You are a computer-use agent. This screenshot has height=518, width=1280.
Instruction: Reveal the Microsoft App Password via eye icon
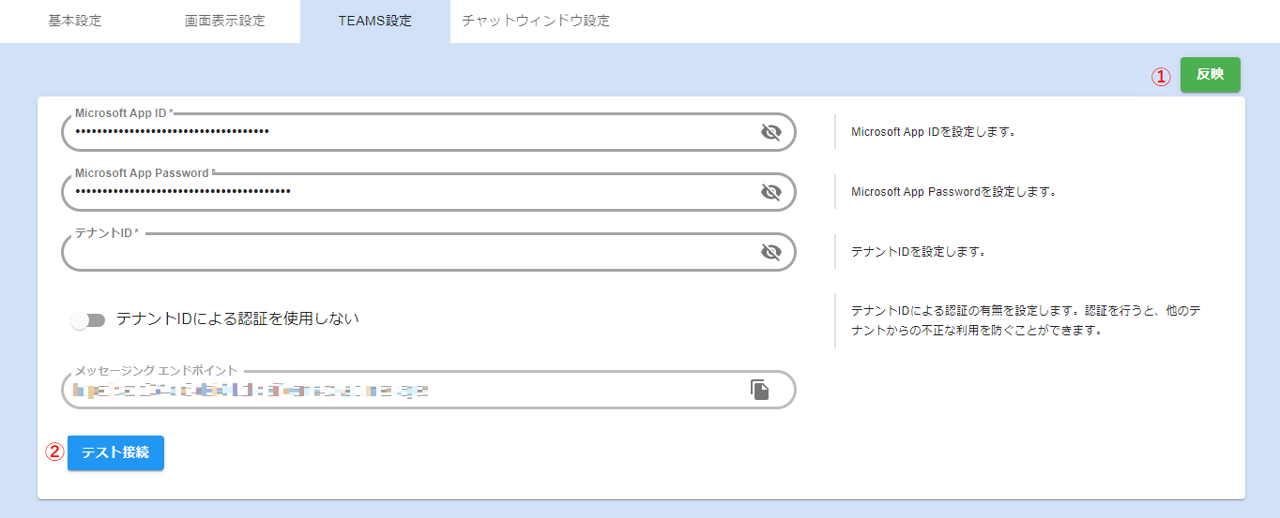click(770, 192)
